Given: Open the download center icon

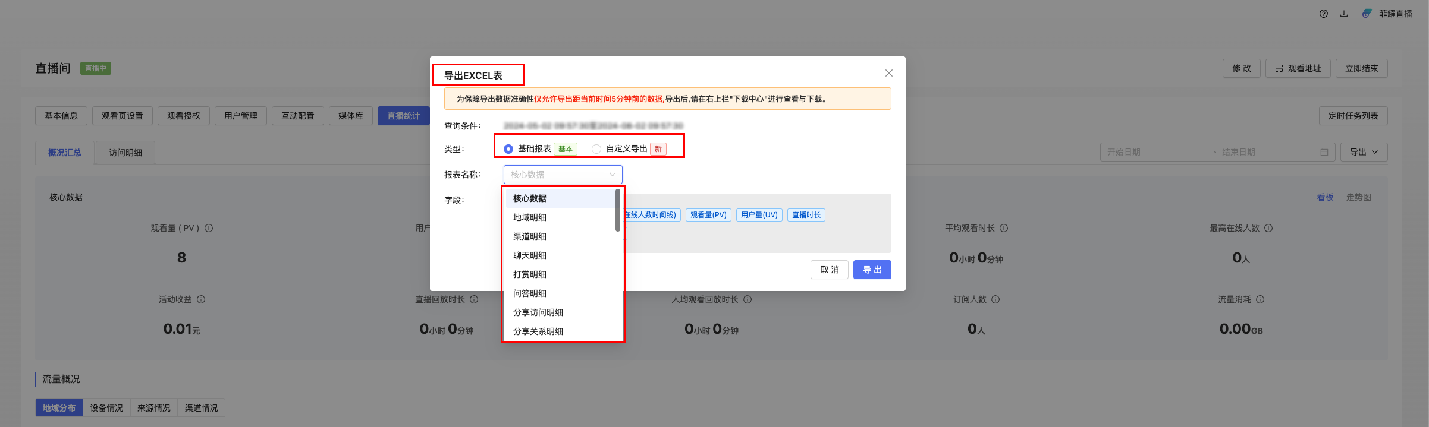Looking at the screenshot, I should pos(1343,14).
